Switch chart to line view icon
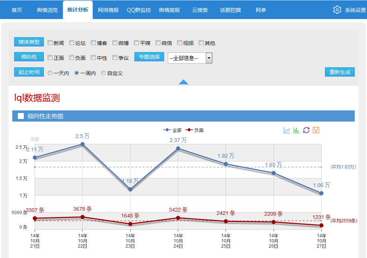Screen dimensions: 367x258 [x=287, y=130]
